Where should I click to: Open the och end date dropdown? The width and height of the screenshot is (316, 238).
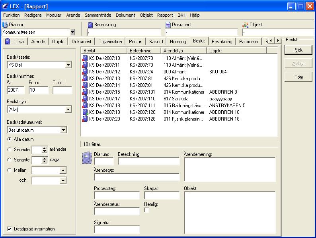[63, 180]
